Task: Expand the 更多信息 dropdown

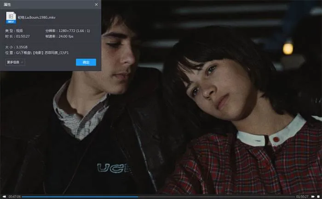Action: [x=15, y=62]
